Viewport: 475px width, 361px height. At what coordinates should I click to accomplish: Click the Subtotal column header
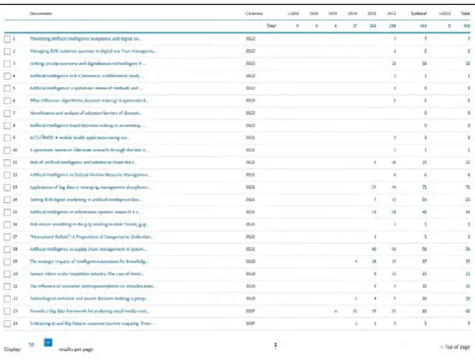tap(418, 13)
